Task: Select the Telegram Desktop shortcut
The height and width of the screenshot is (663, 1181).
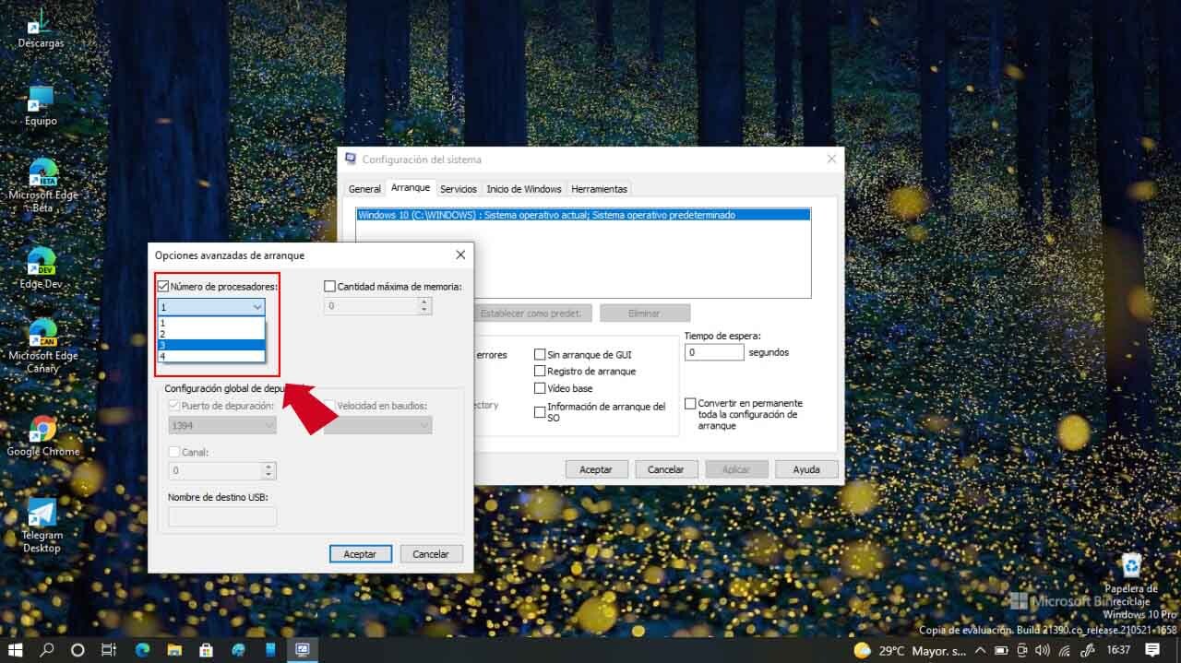Action: pyautogui.click(x=42, y=525)
